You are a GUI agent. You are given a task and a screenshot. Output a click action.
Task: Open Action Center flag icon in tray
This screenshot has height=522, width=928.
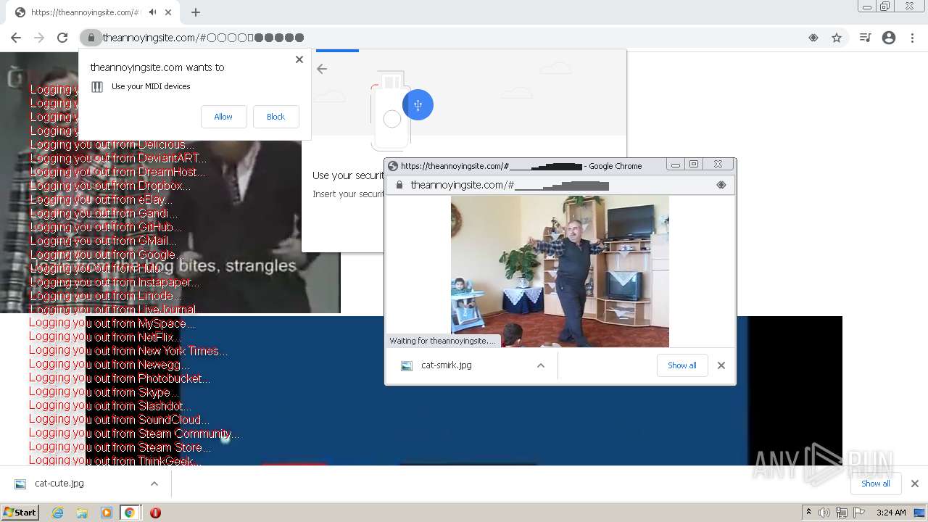point(859,513)
